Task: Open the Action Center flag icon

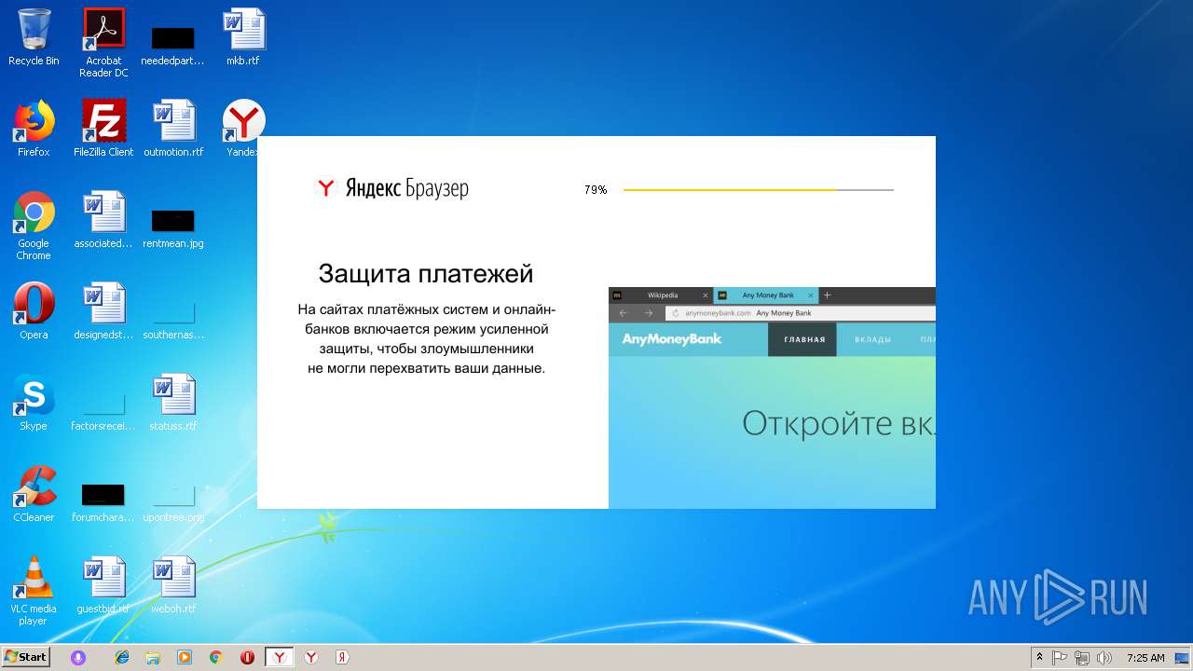Action: click(x=1060, y=657)
